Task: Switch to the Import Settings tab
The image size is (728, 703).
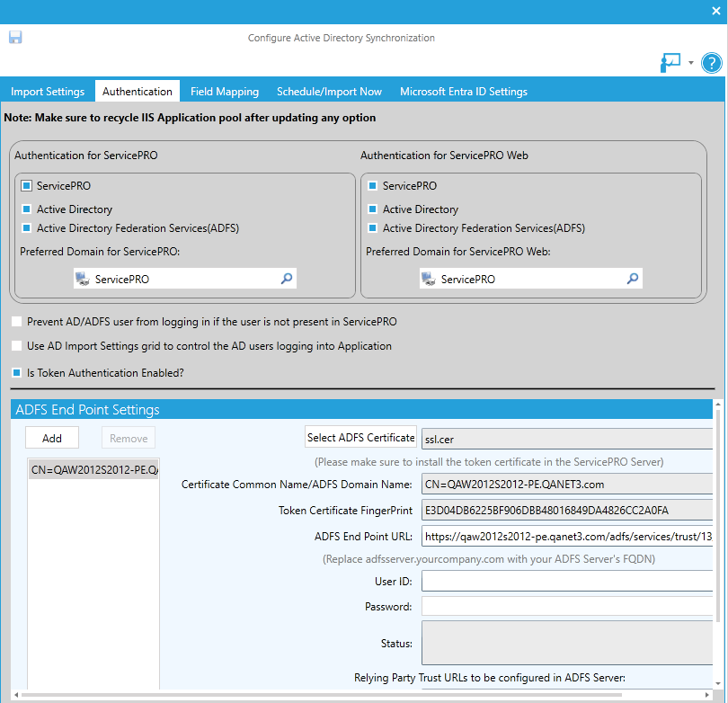Action: tap(48, 92)
